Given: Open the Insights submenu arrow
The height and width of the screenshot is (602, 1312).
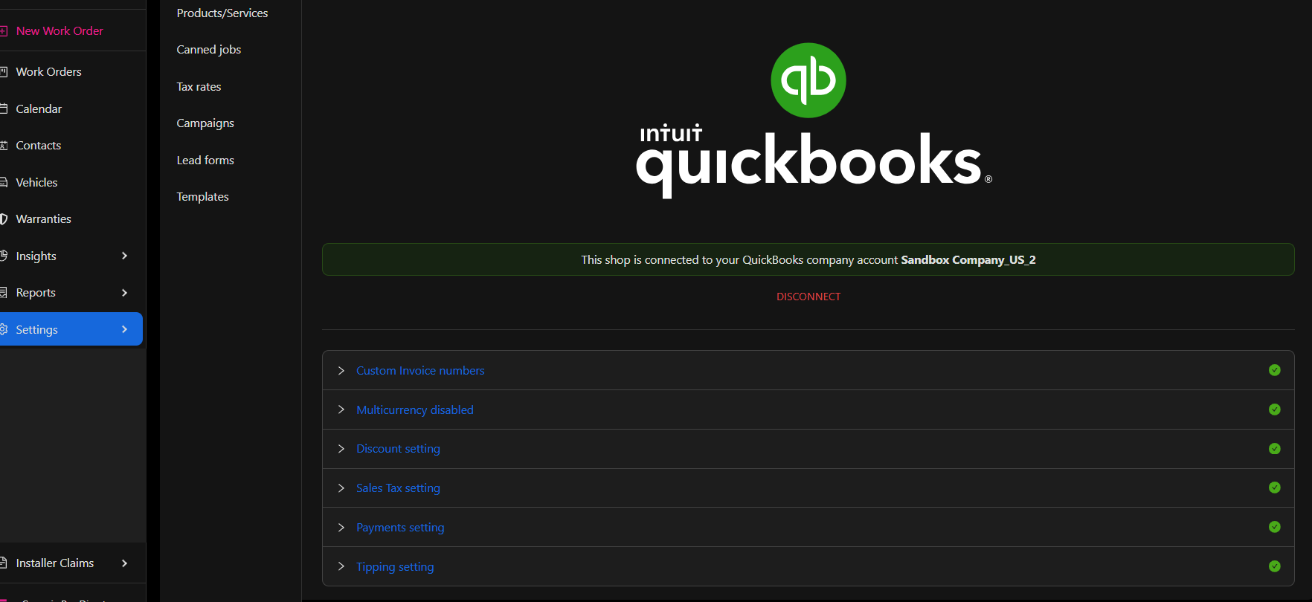Looking at the screenshot, I should point(124,256).
